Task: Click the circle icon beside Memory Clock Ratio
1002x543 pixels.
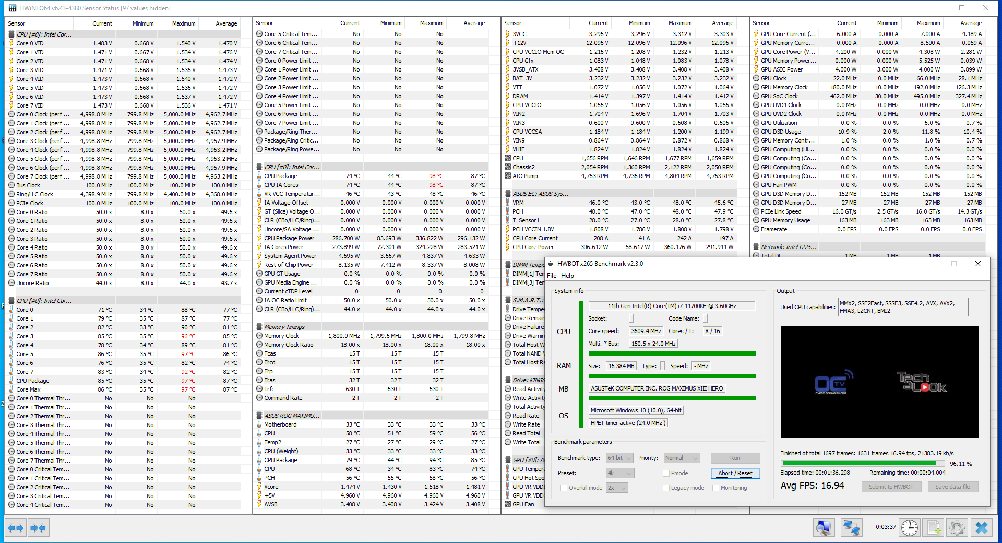Action: (259, 345)
